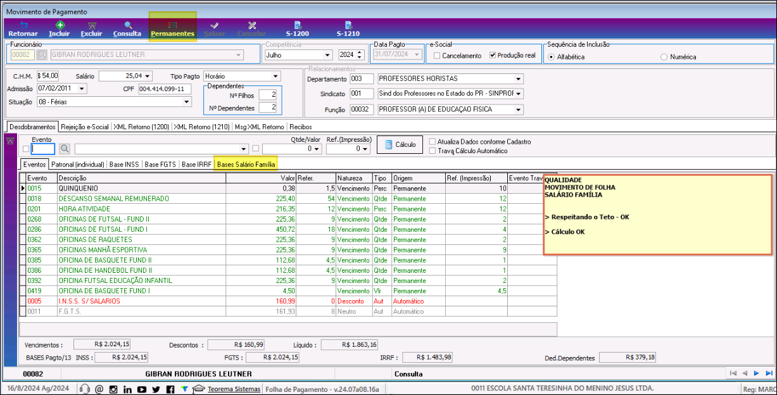The image size is (777, 395).
Task: Click the headset support icon
Action: point(84,389)
